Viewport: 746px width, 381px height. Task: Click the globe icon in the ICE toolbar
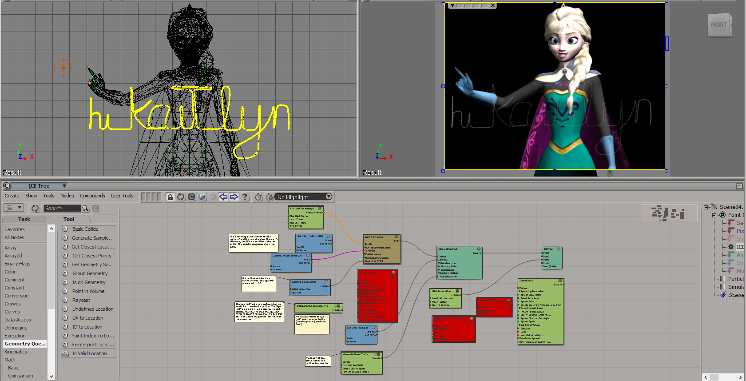click(202, 197)
